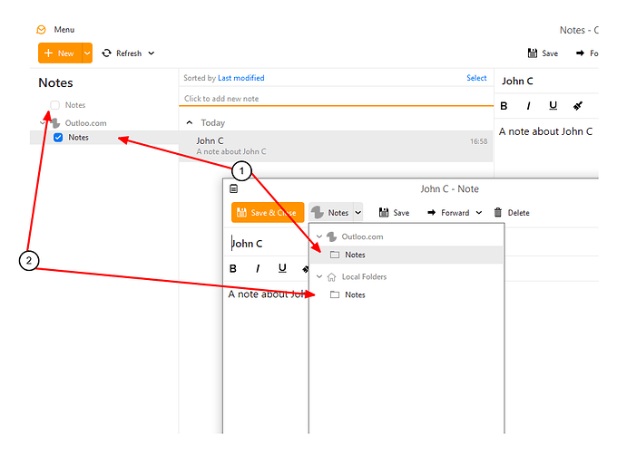617x453 pixels.
Task: Apply Italic in main note editor toolbar
Action: 528,106
